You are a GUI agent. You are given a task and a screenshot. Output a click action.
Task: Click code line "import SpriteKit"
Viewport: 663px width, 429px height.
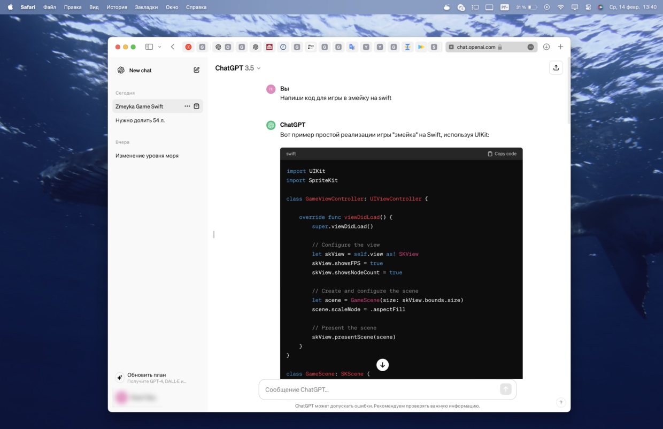tap(312, 180)
